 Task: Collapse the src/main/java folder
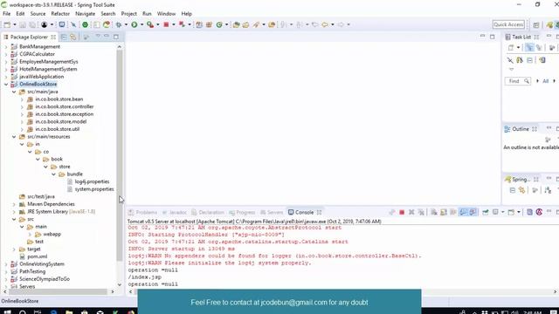14,92
